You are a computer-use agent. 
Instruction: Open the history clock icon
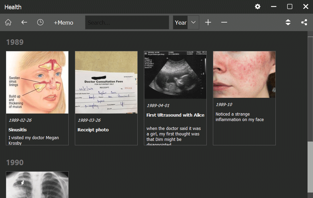(x=40, y=23)
